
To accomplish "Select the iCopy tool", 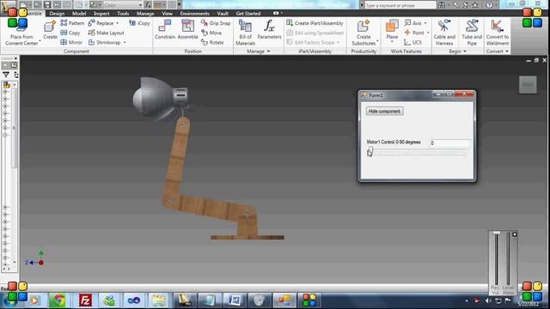I will click(x=139, y=23).
